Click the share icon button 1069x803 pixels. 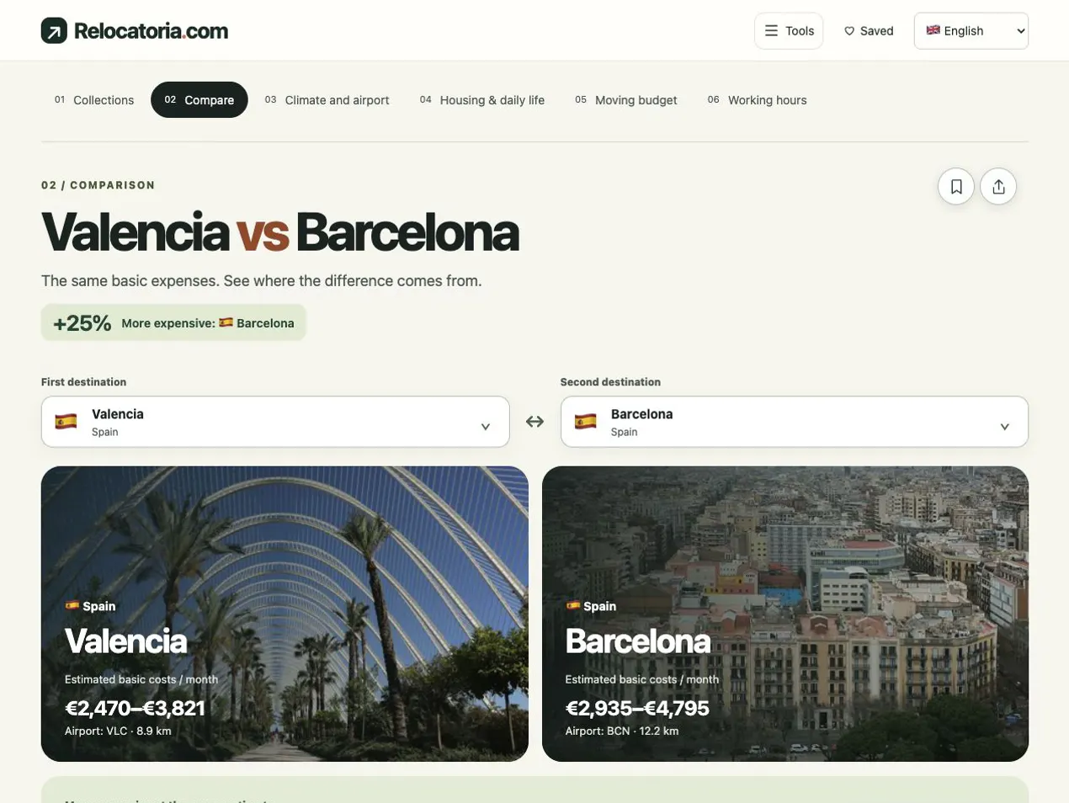(x=998, y=187)
